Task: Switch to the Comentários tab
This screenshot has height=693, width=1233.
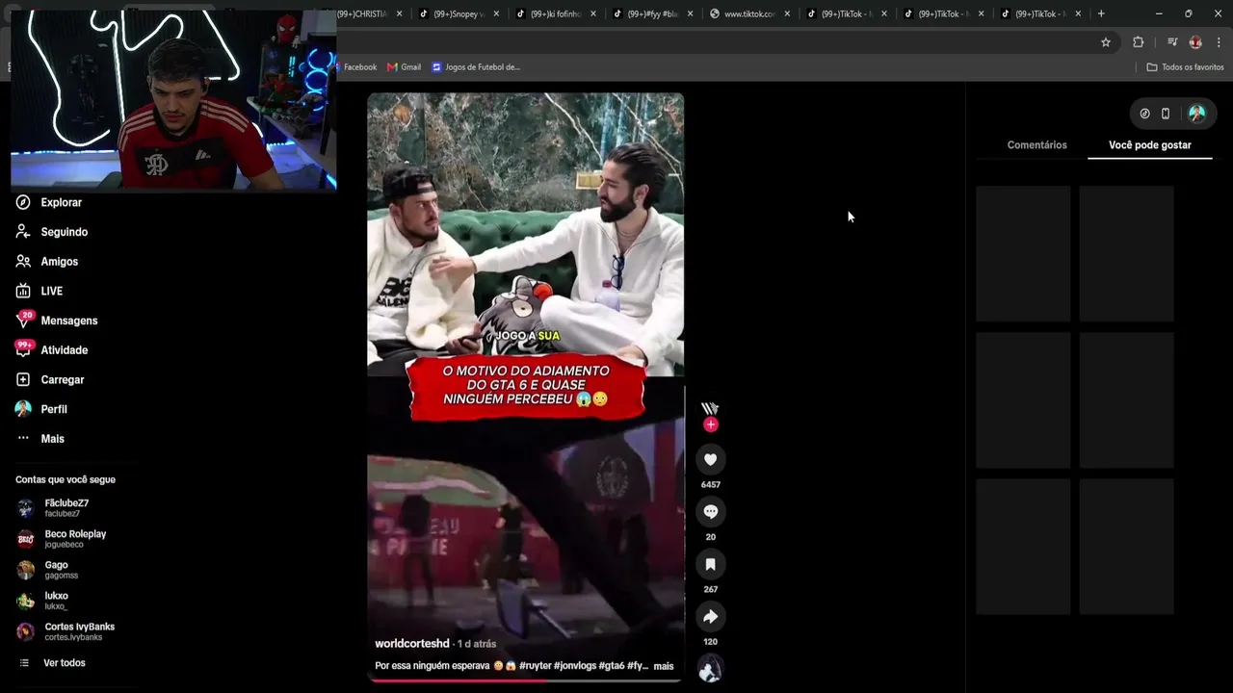Action: (x=1036, y=145)
